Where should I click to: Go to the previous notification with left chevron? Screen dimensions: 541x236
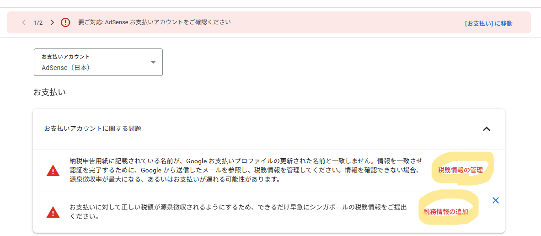point(23,22)
